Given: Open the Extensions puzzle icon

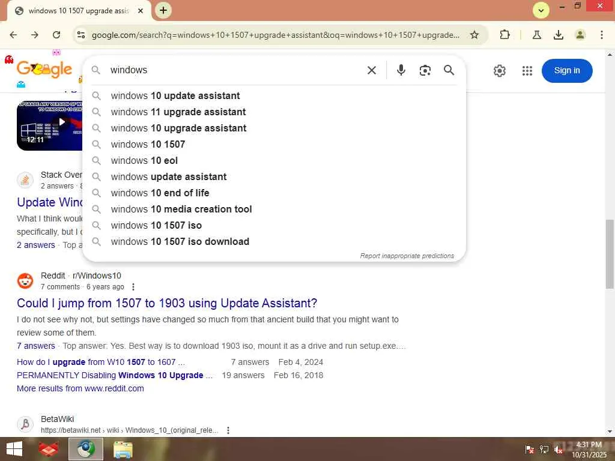Looking at the screenshot, I should pos(504,35).
